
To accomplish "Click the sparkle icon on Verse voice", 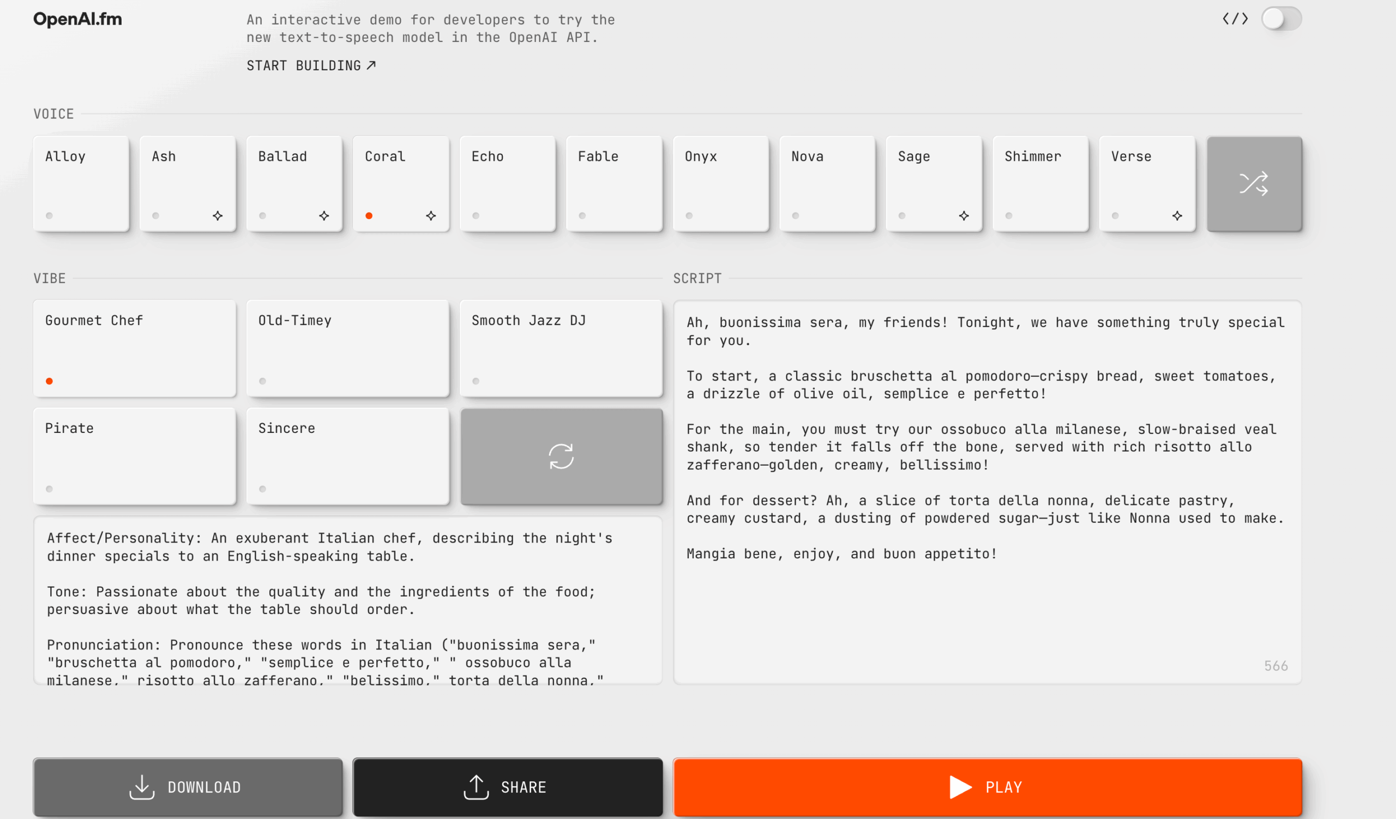I will (x=1177, y=215).
